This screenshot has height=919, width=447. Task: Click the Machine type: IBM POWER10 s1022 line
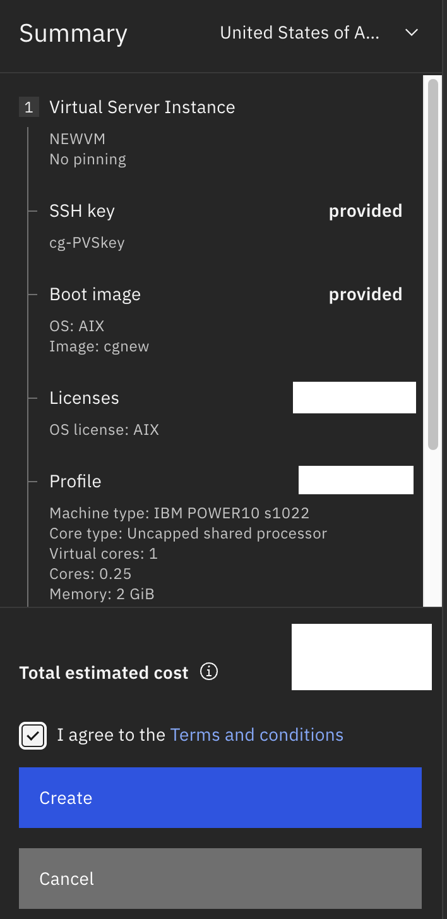pos(180,513)
